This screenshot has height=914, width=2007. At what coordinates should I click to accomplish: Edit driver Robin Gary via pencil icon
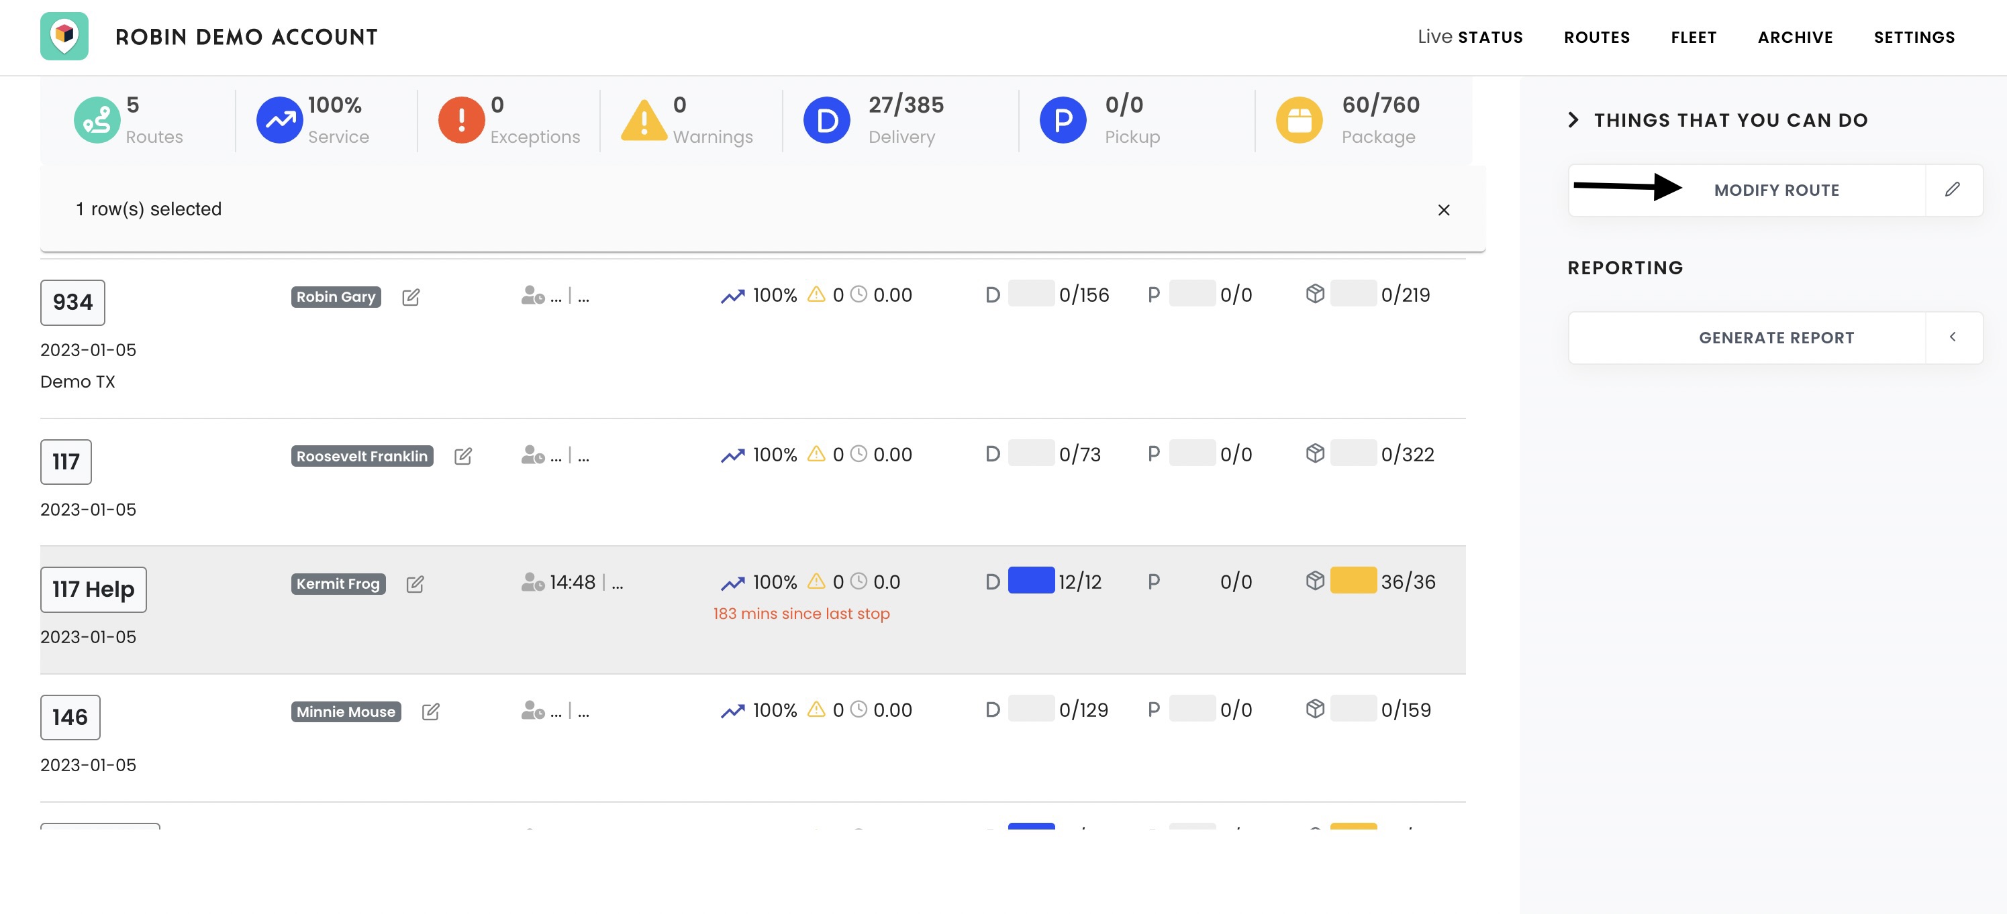pos(411,296)
